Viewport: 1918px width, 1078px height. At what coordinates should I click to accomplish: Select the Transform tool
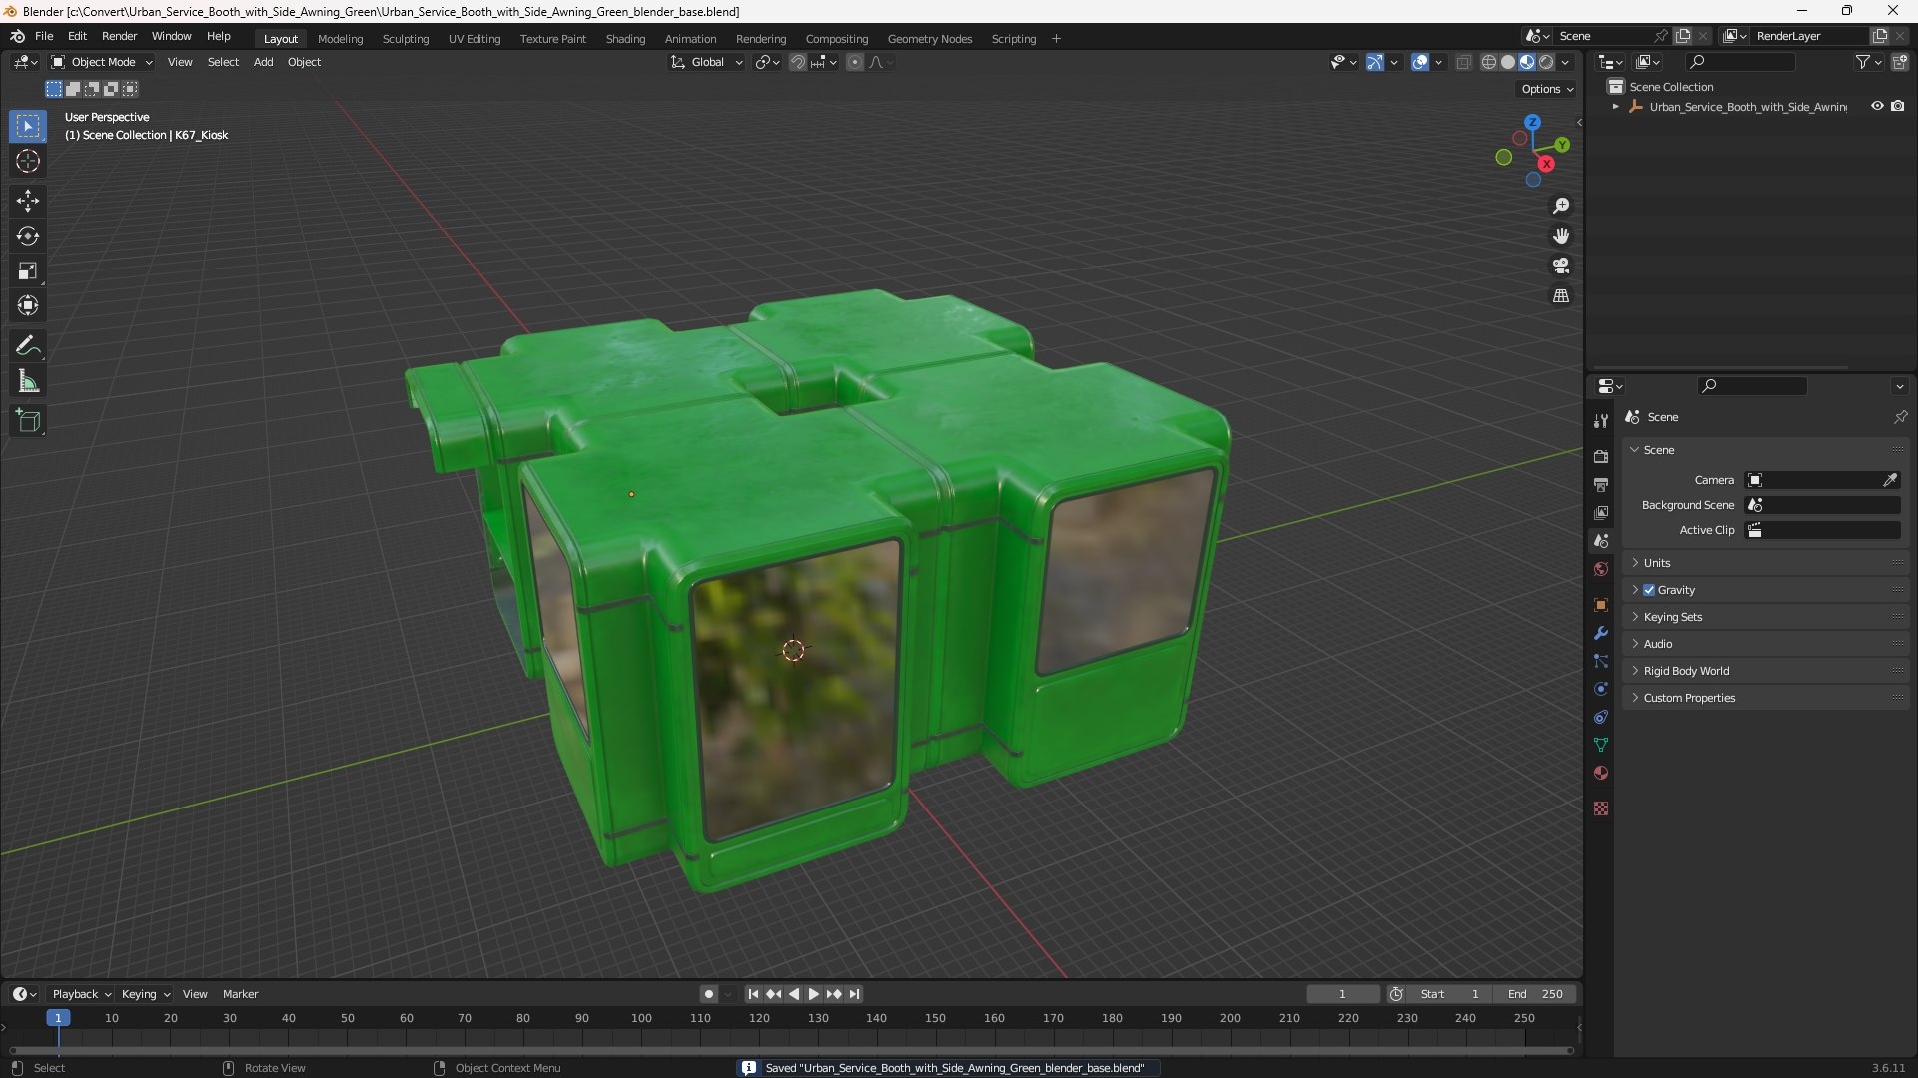point(28,305)
